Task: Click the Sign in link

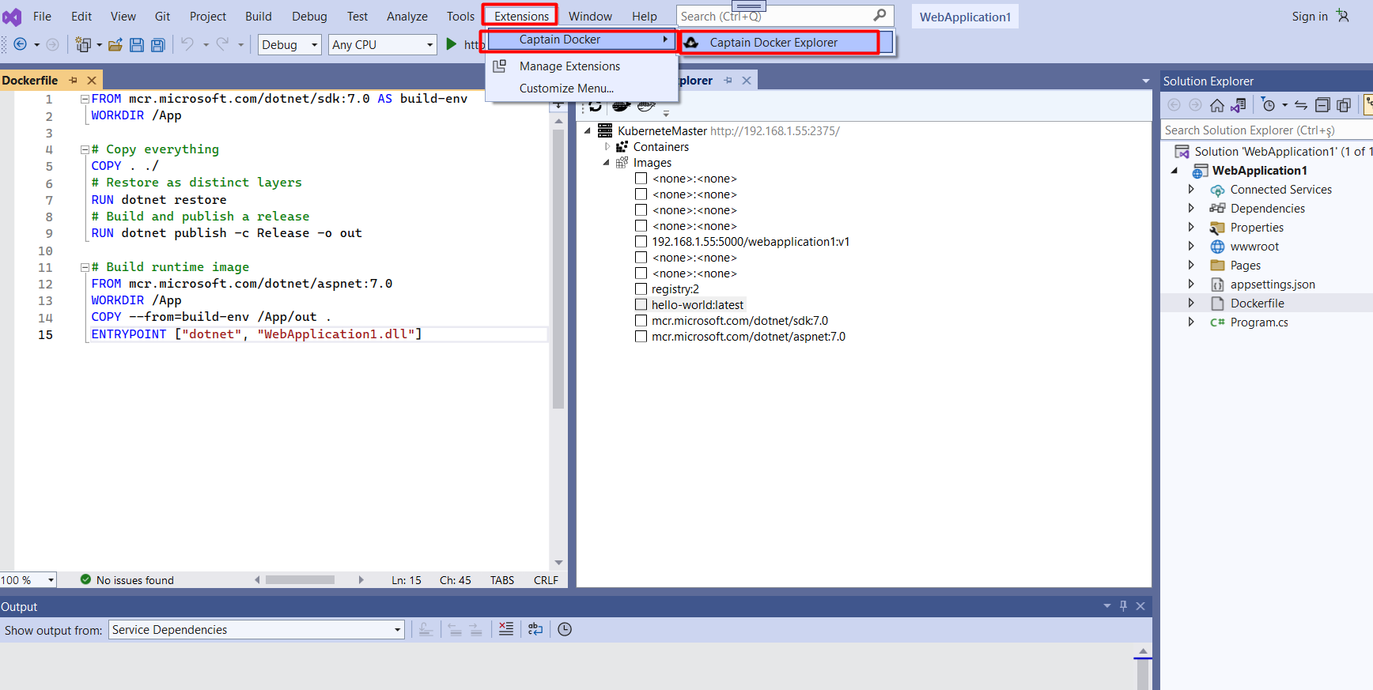Action: (x=1309, y=17)
